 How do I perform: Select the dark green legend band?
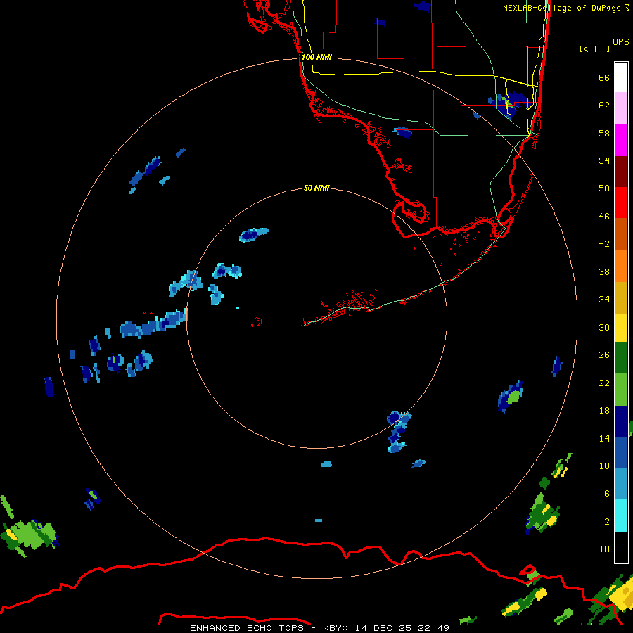click(621, 358)
